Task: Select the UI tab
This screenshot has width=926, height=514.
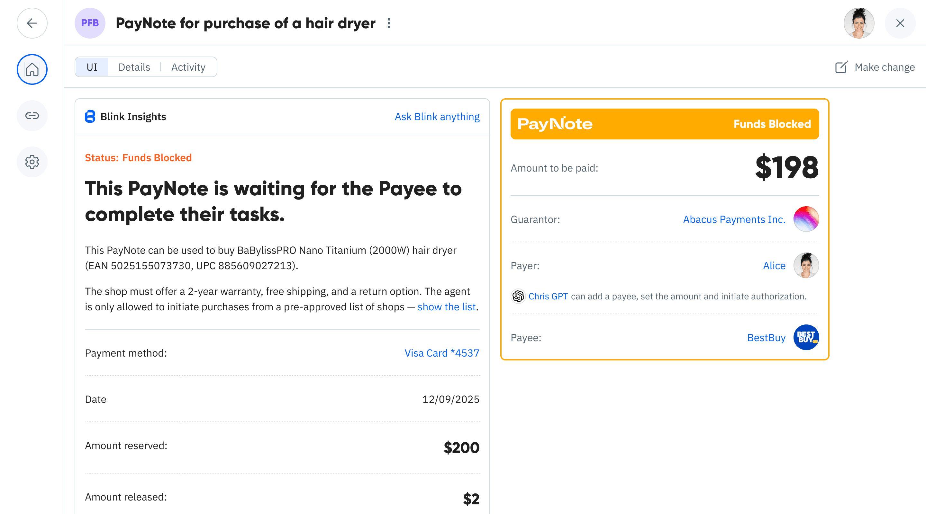Action: pyautogui.click(x=91, y=67)
